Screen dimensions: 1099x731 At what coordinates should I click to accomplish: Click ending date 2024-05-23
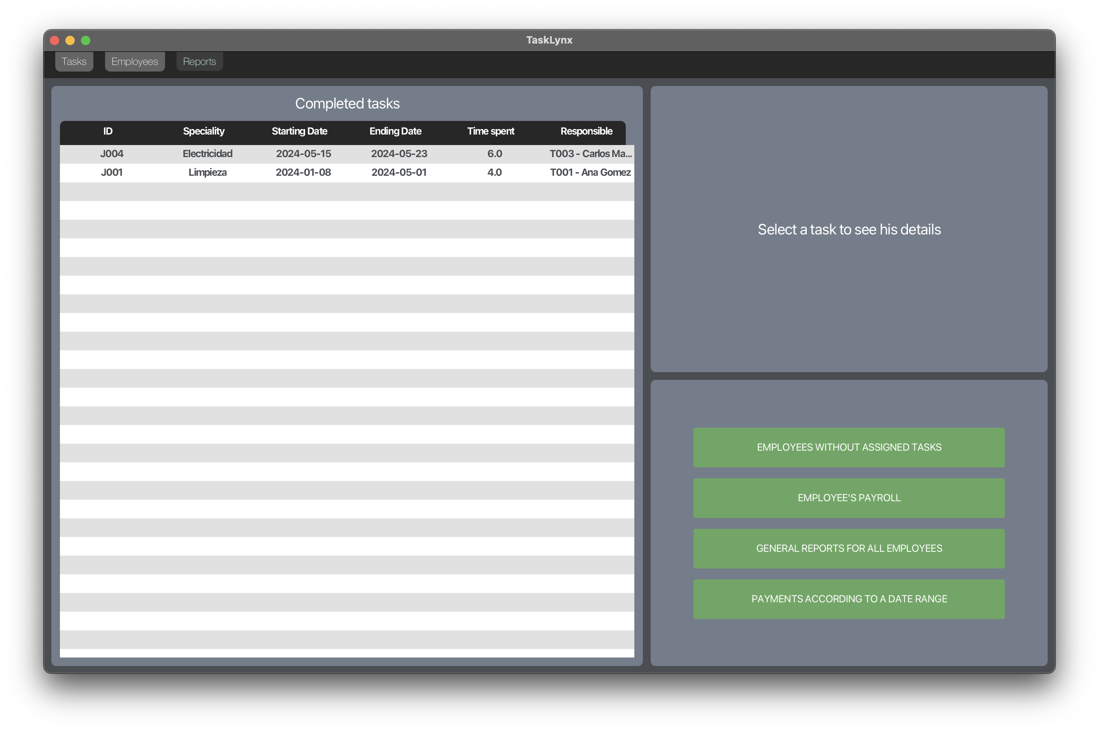399,154
